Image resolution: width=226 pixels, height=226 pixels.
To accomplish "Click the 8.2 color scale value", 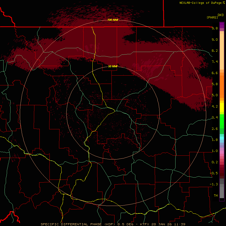I will tap(215, 50).
